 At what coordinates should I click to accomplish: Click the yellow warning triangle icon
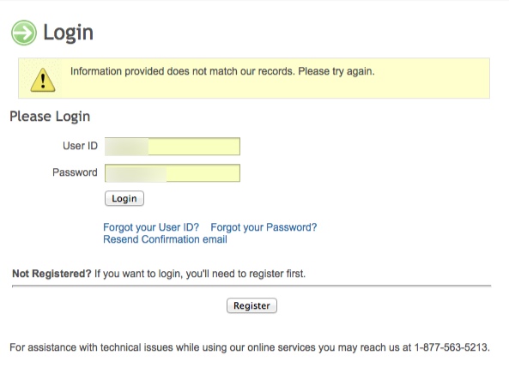tap(43, 80)
